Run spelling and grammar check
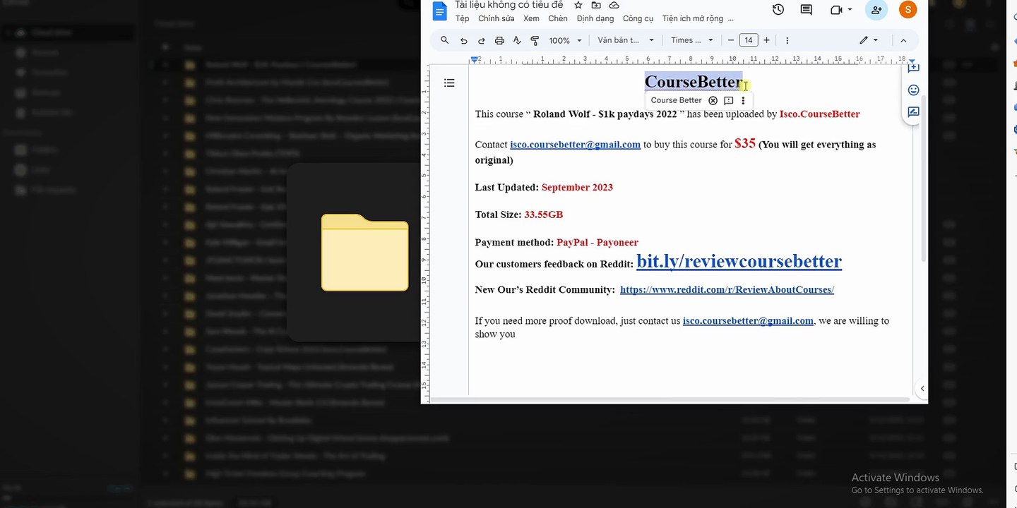The width and height of the screenshot is (1017, 508). tap(517, 40)
